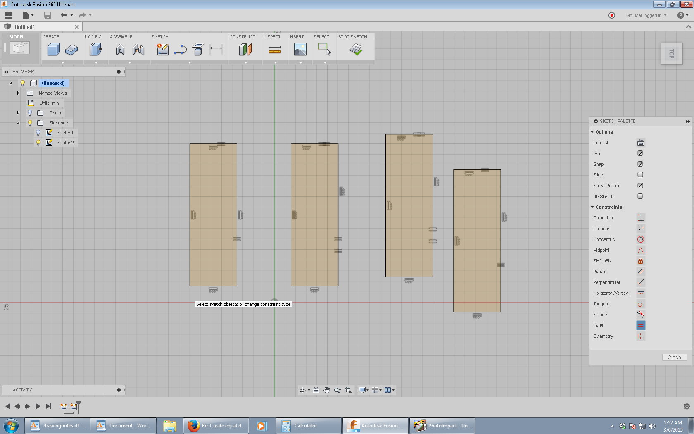
Task: Open the ASSEMBLE menu
Action: 121,37
